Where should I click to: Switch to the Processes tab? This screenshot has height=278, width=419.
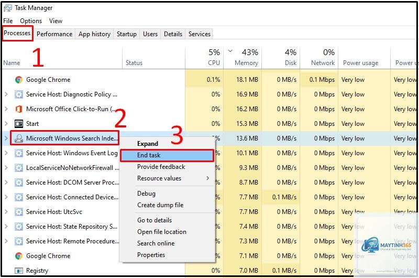[17, 33]
